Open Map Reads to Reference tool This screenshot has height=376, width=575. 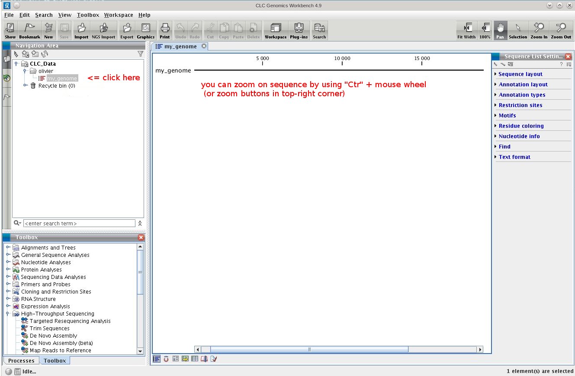click(61, 351)
